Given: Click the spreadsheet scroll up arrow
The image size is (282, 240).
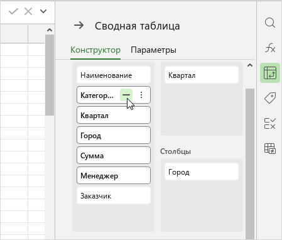Looking at the screenshot, I should (50, 30).
